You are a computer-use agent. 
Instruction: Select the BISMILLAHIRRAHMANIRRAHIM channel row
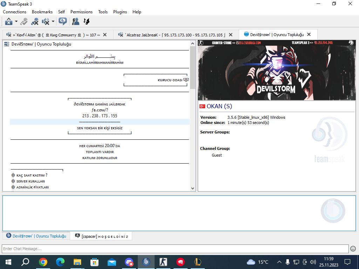(100, 62)
